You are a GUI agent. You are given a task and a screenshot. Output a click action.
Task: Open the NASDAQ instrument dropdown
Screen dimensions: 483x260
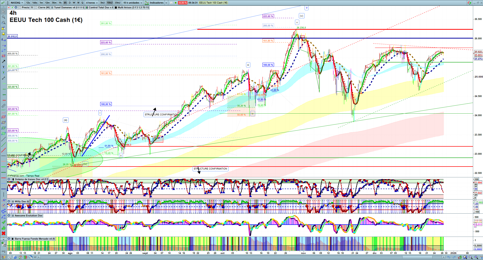point(17,3)
